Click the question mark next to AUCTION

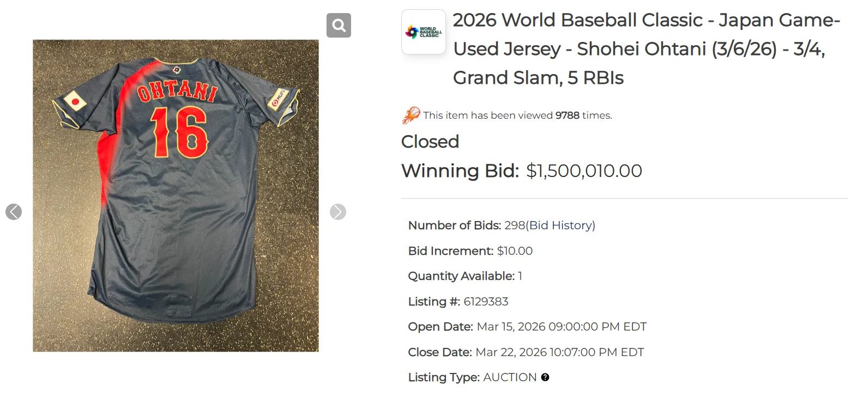coord(546,377)
